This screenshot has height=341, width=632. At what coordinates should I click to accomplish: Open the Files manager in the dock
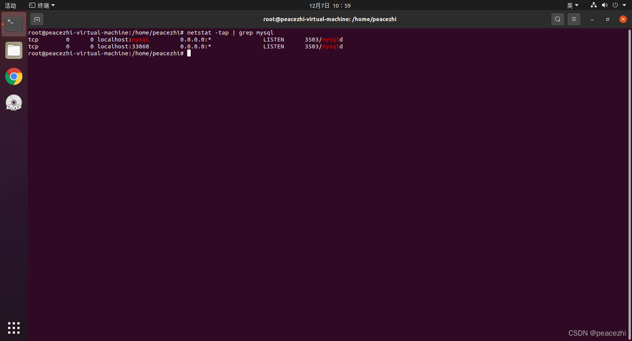click(14, 50)
